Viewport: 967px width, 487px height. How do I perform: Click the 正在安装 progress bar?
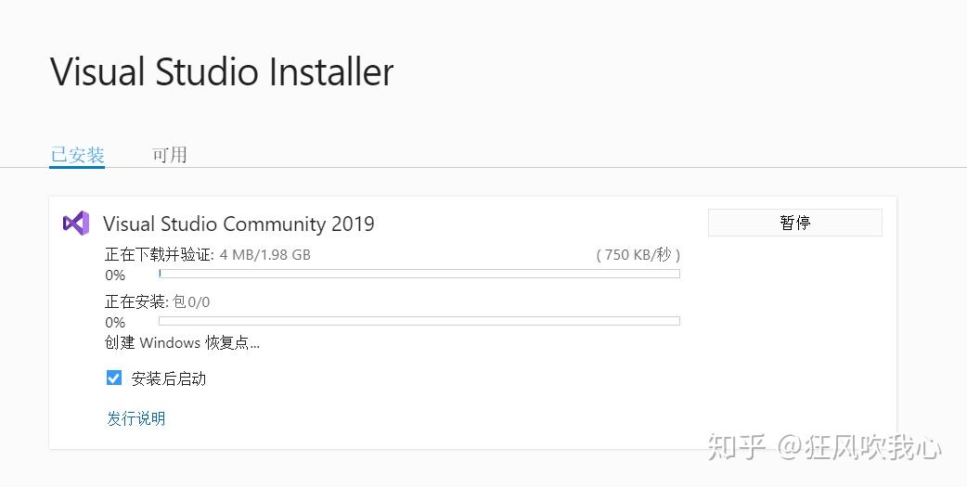coord(419,321)
